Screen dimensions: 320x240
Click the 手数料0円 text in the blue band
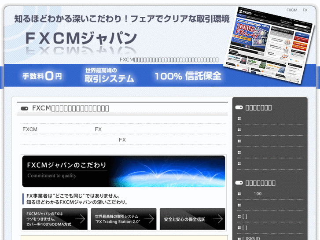42,76
